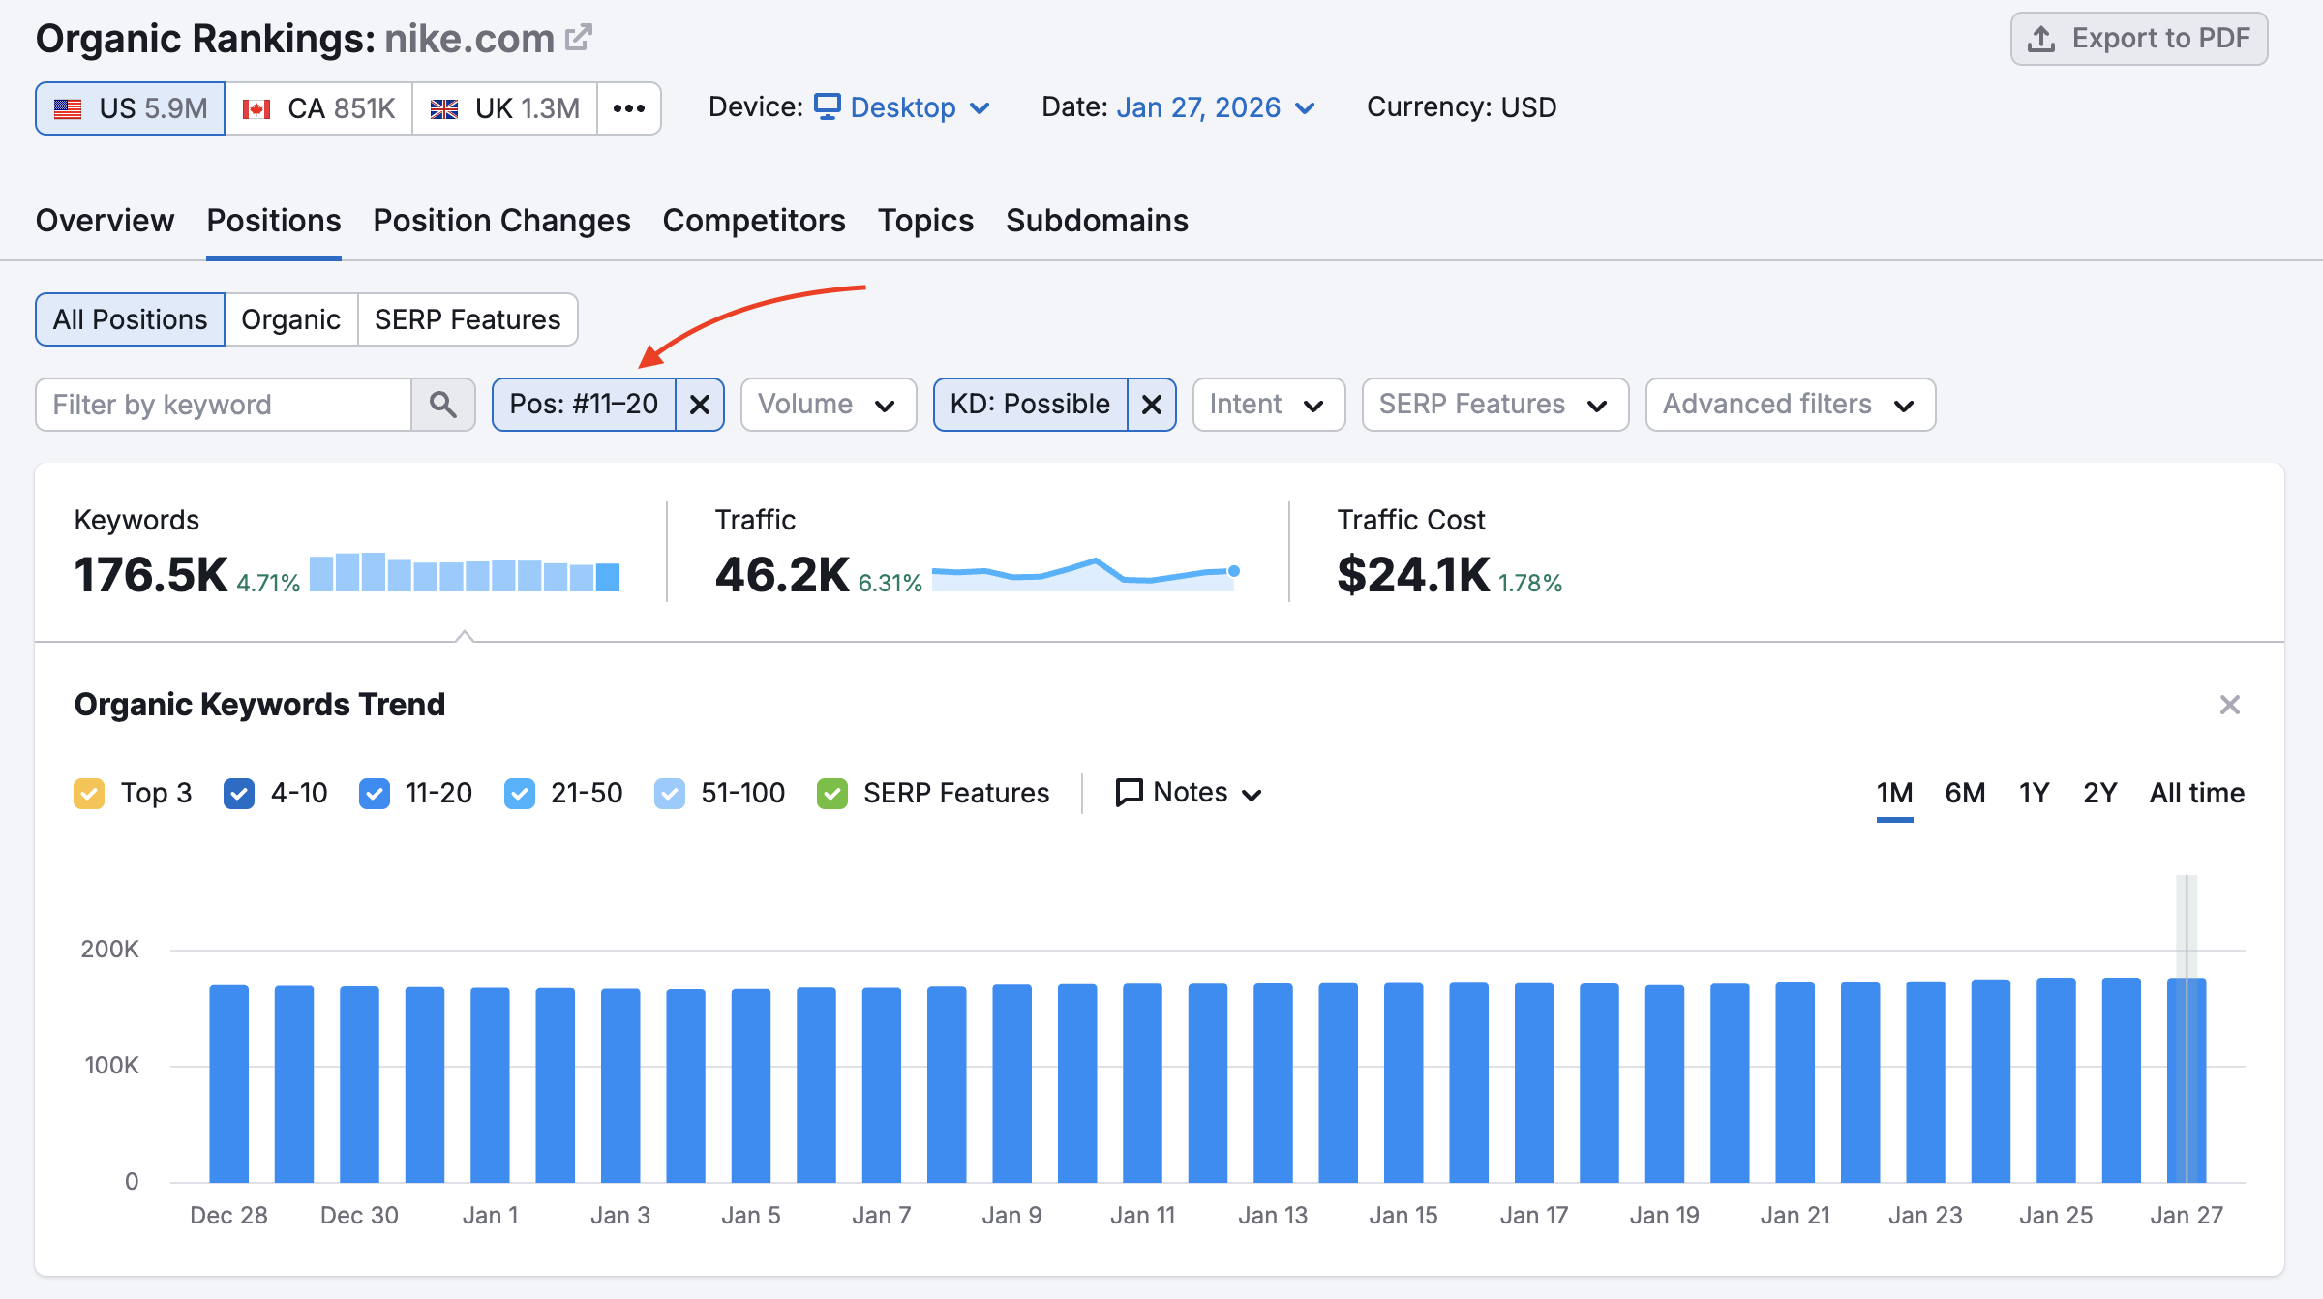
Task: Clear the KD: Possible filter
Action: pyautogui.click(x=1152, y=405)
